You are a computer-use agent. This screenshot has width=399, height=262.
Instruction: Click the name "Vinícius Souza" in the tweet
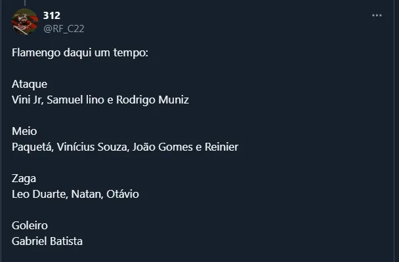[x=93, y=147]
